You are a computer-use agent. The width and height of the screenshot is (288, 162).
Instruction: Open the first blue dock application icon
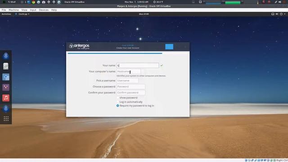(x=6, y=56)
